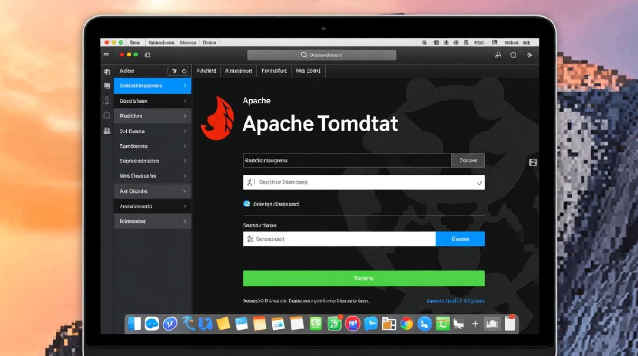Follow the blue link at the form's bottom right
The width and height of the screenshot is (638, 356).
click(455, 301)
